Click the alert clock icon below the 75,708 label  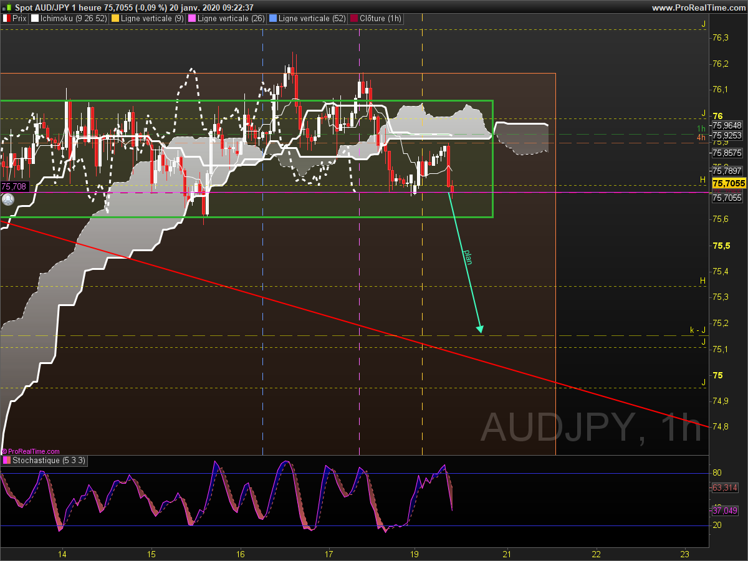pos(7,200)
